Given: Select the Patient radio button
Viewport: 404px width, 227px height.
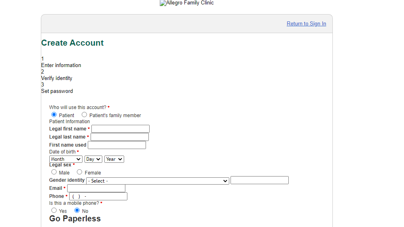Looking at the screenshot, I should [x=54, y=115].
